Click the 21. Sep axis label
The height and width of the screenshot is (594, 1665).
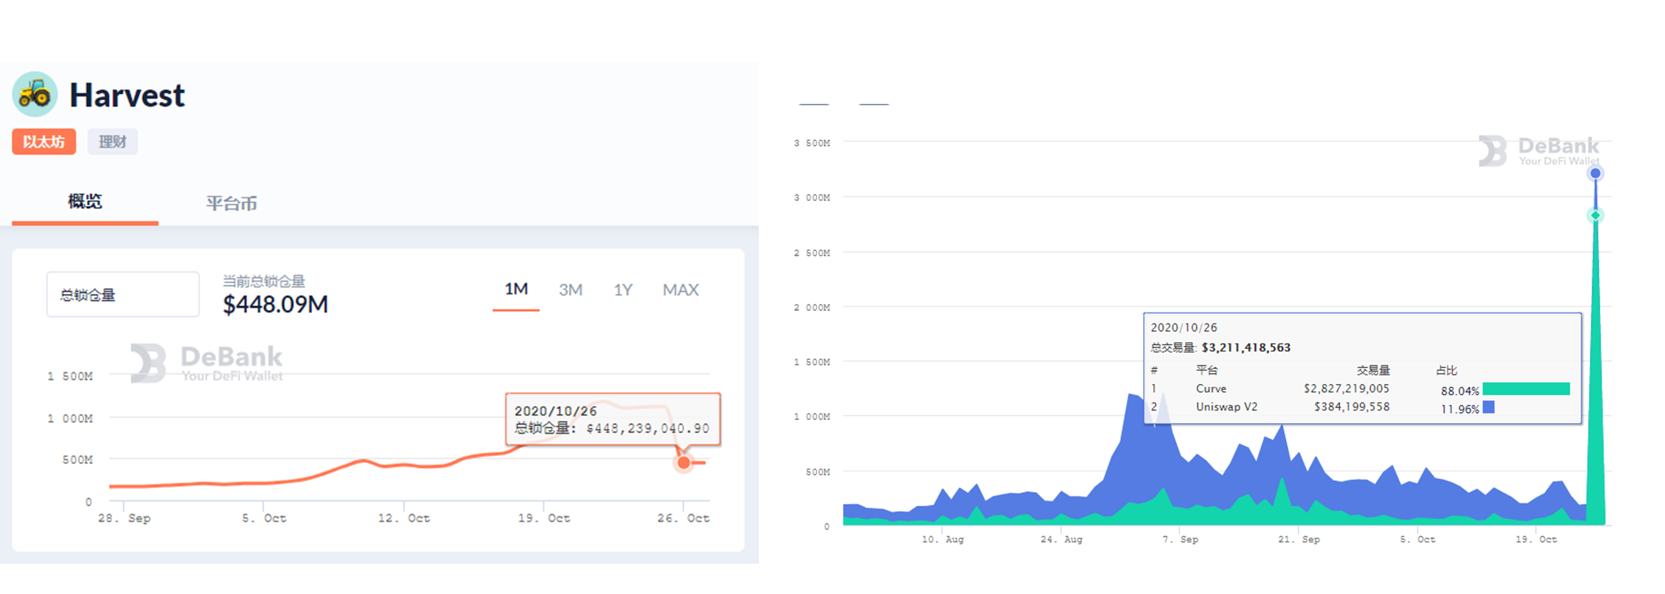tap(1299, 539)
